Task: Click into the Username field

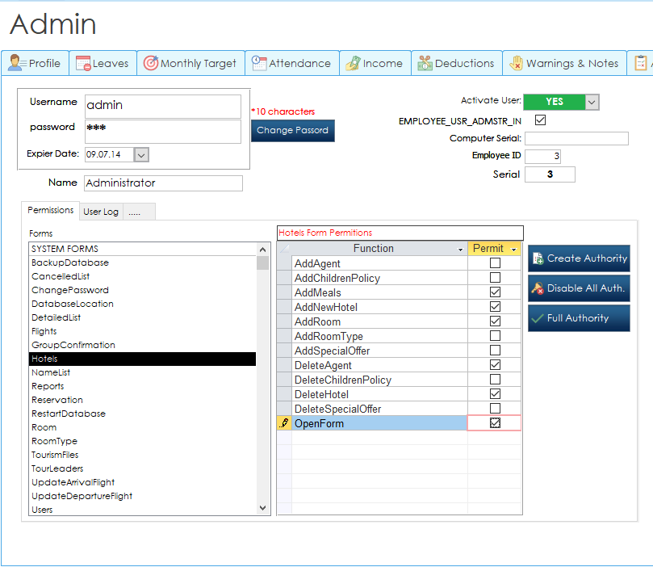Action: (163, 107)
